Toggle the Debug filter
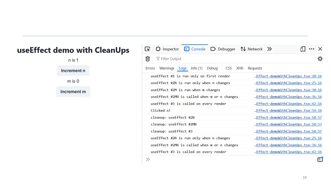Viewport: 331px width, 186px height. [x=212, y=68]
